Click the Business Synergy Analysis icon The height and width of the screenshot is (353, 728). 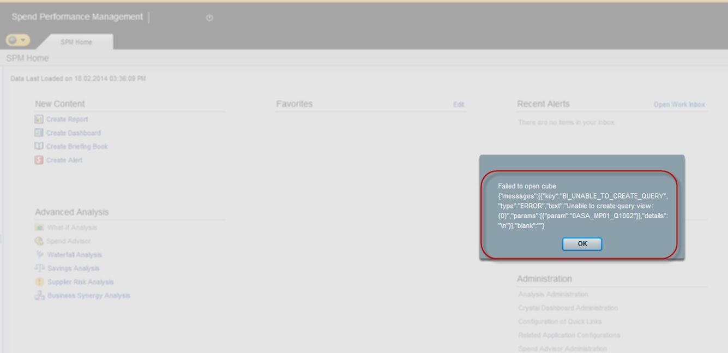(39, 295)
